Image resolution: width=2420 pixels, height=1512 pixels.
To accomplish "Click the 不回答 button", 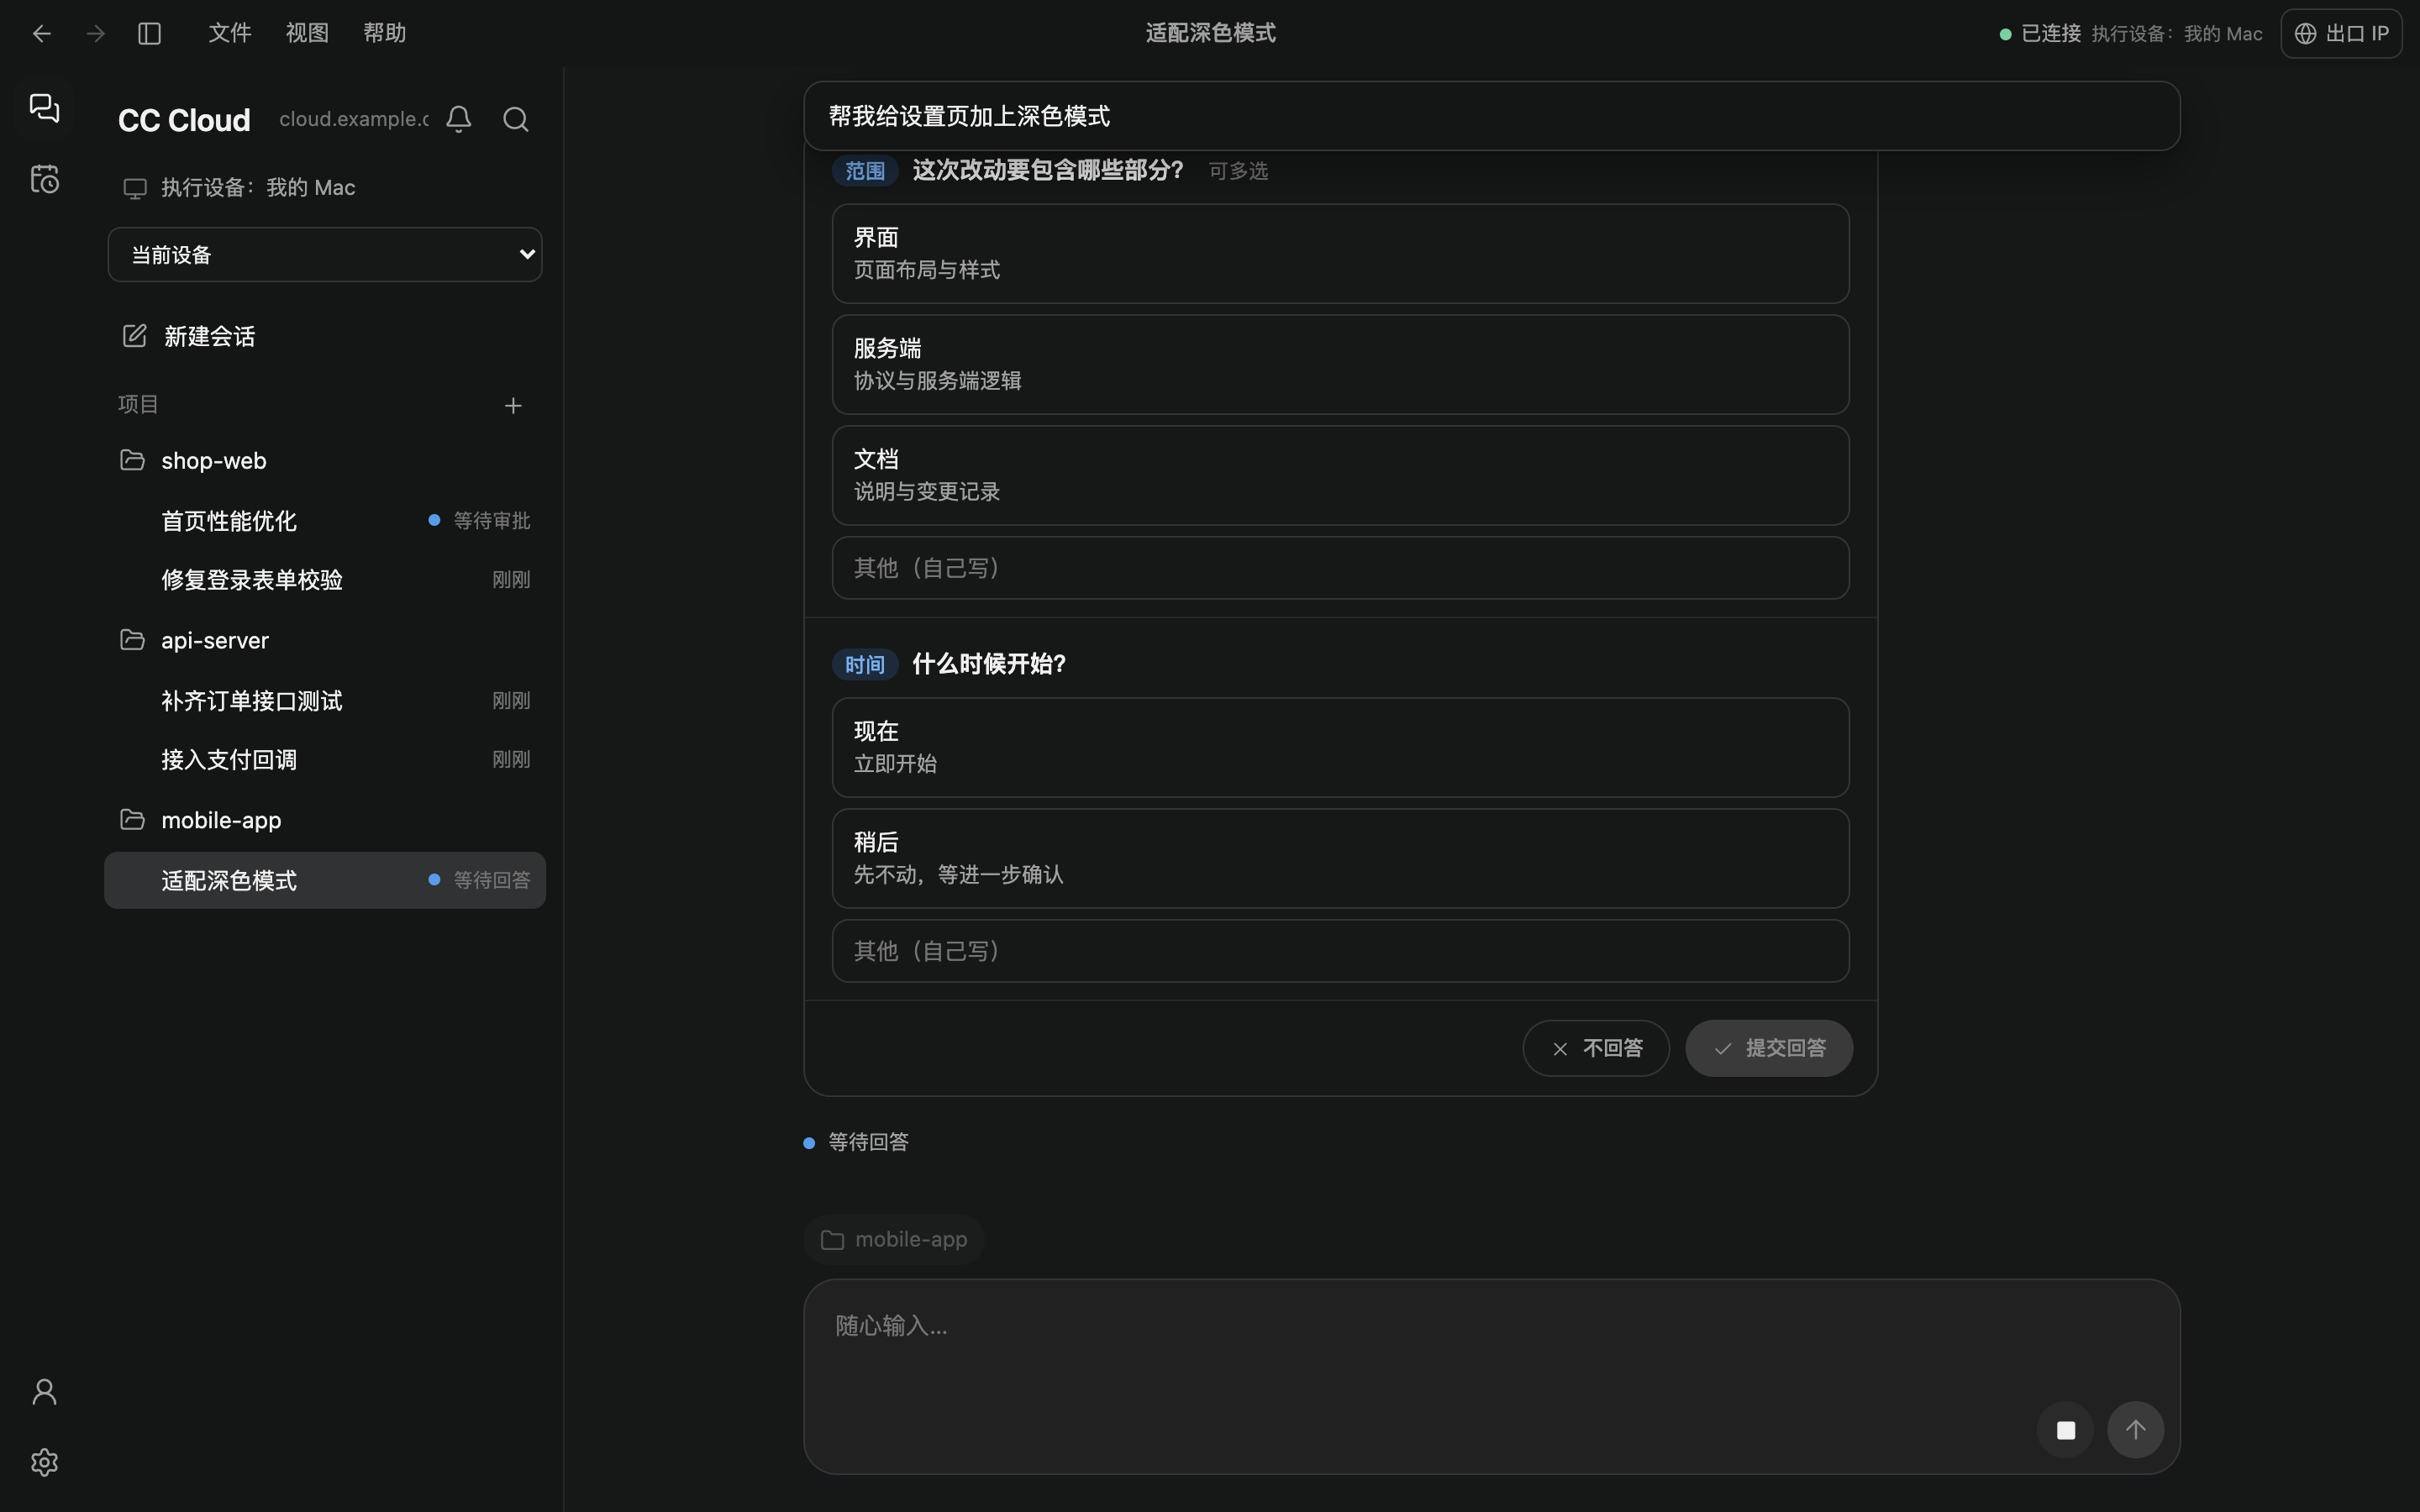I will 1596,1048.
